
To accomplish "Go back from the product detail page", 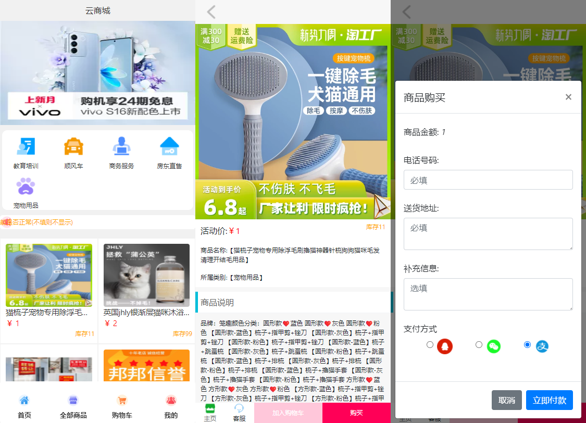I will pyautogui.click(x=211, y=12).
